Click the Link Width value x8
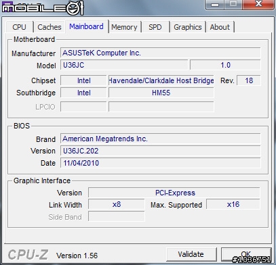276x265 pixels. [117, 204]
